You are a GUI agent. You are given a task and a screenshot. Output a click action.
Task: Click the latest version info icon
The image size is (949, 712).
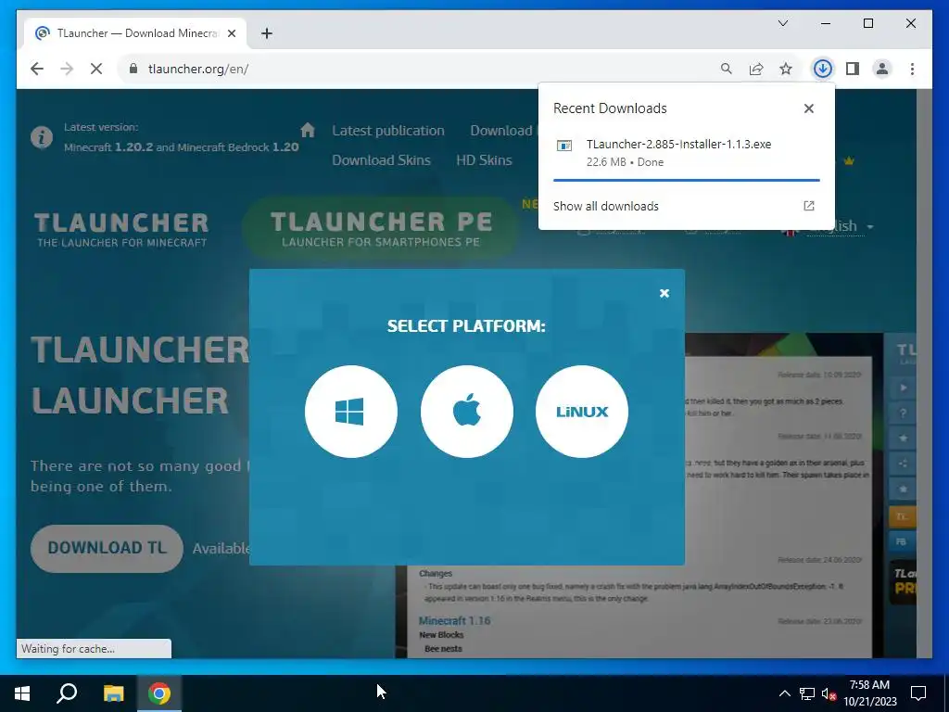[42, 137]
